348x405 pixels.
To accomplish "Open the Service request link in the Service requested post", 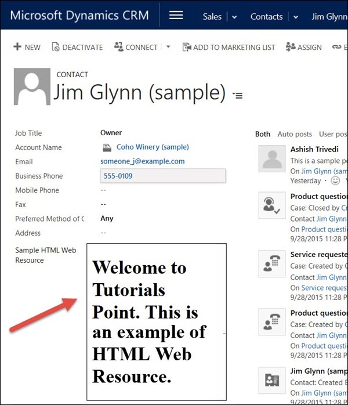I will (x=324, y=288).
